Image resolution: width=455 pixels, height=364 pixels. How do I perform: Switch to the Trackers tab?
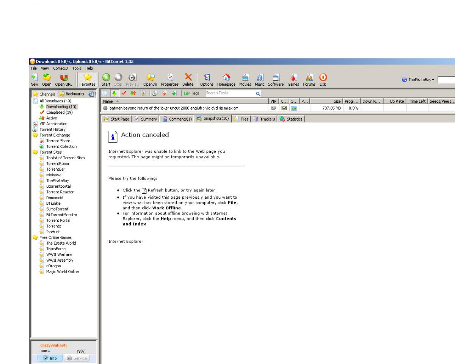264,119
